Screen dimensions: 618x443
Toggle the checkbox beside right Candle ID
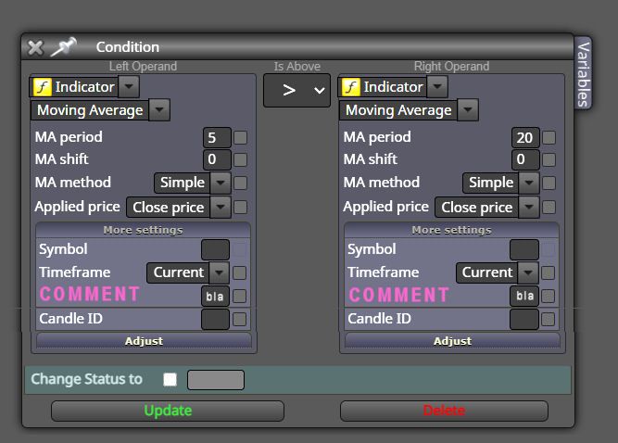[548, 319]
